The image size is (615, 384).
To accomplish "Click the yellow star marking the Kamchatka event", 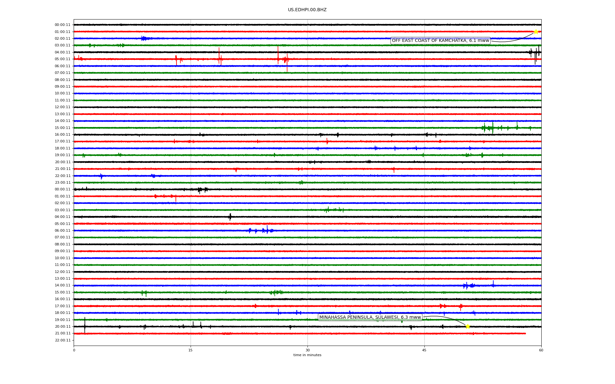I will pyautogui.click(x=536, y=32).
